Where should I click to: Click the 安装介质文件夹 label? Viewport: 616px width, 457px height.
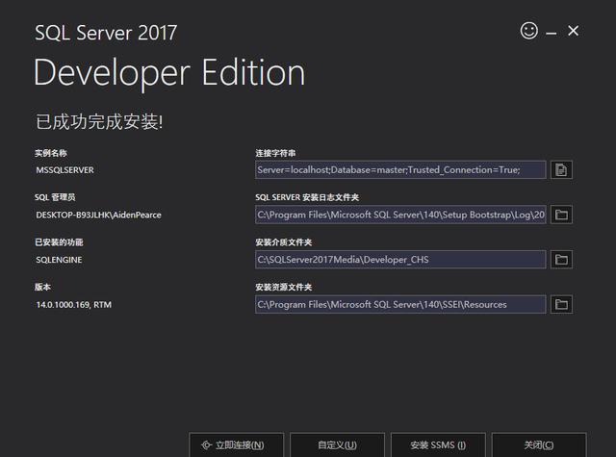[x=283, y=242]
